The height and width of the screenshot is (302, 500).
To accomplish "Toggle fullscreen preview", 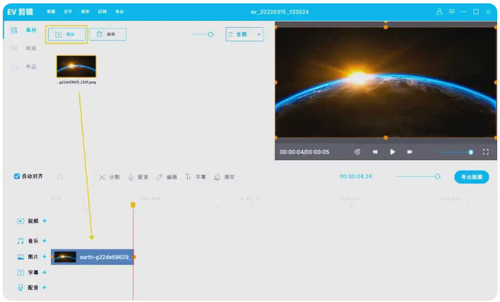I will pyautogui.click(x=485, y=152).
